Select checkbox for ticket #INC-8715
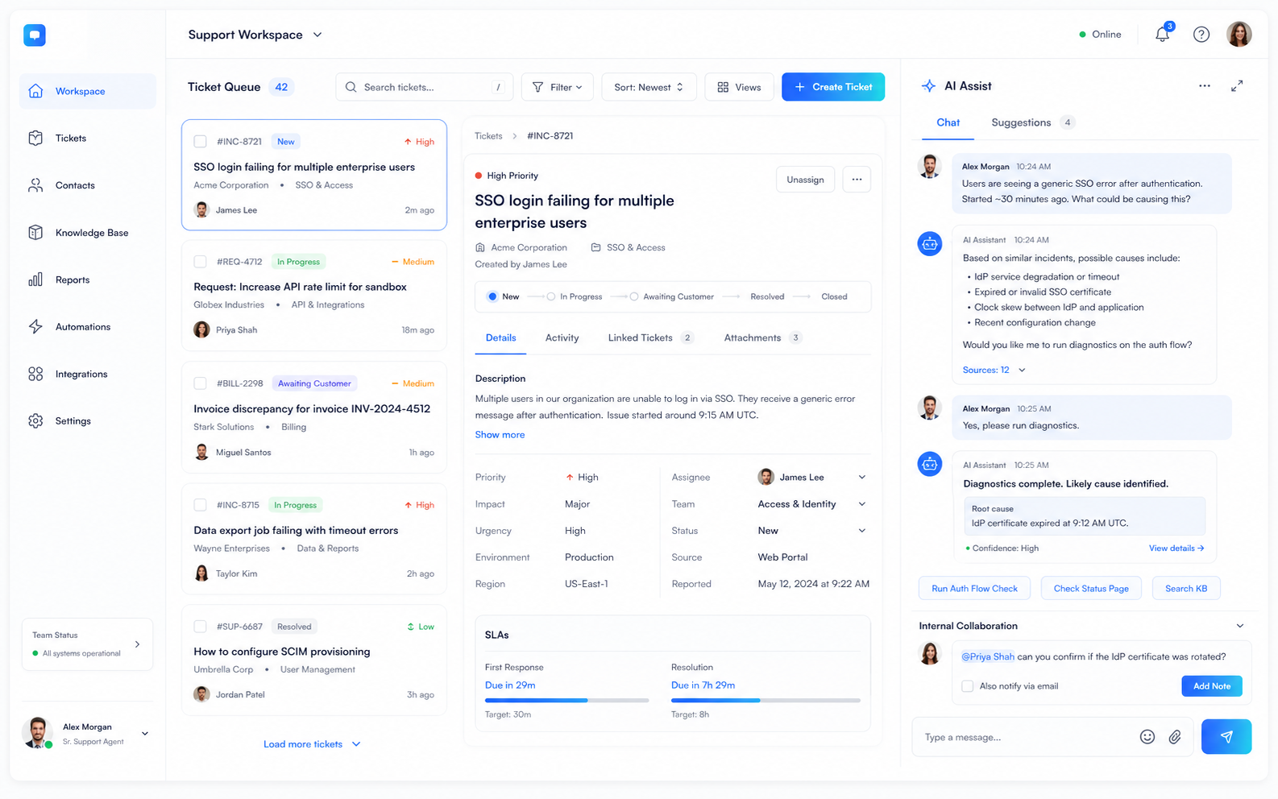 pyautogui.click(x=200, y=505)
